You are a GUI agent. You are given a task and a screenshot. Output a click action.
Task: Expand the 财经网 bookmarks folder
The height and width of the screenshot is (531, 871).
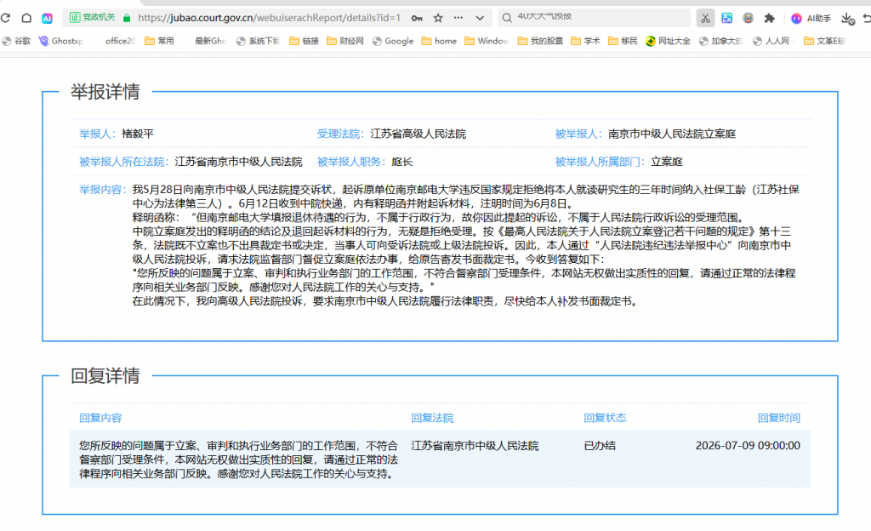(x=345, y=41)
